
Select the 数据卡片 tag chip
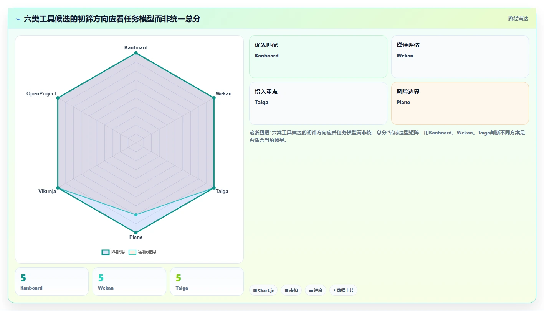pos(343,290)
